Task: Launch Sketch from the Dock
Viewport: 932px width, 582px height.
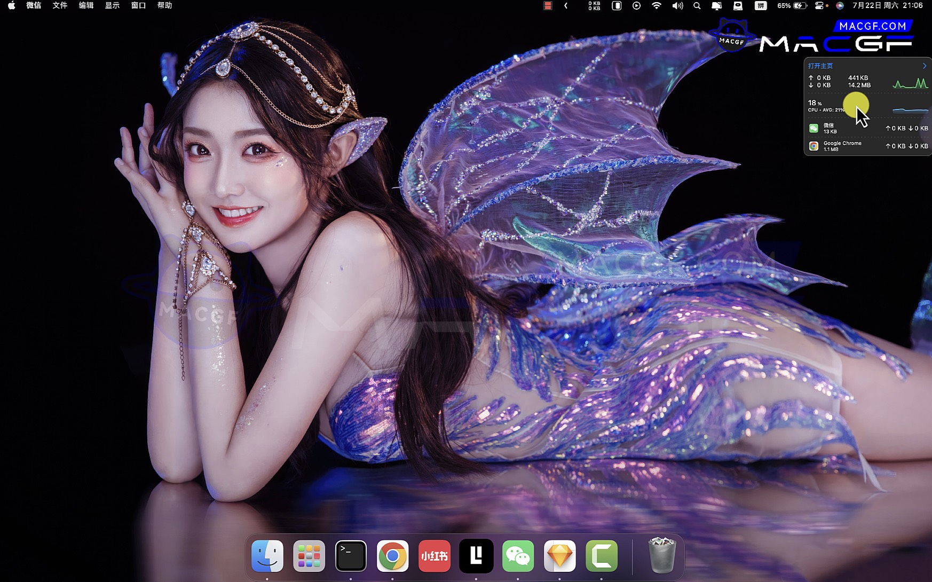Action: (559, 556)
